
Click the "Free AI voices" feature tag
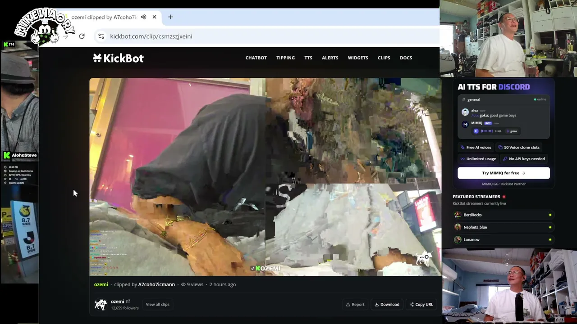pos(476,147)
